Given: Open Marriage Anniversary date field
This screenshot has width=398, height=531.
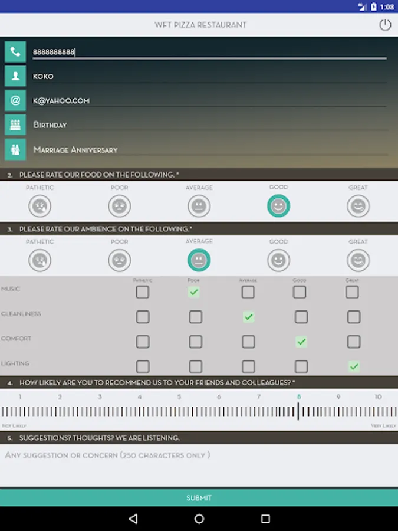Looking at the screenshot, I should coord(209,150).
